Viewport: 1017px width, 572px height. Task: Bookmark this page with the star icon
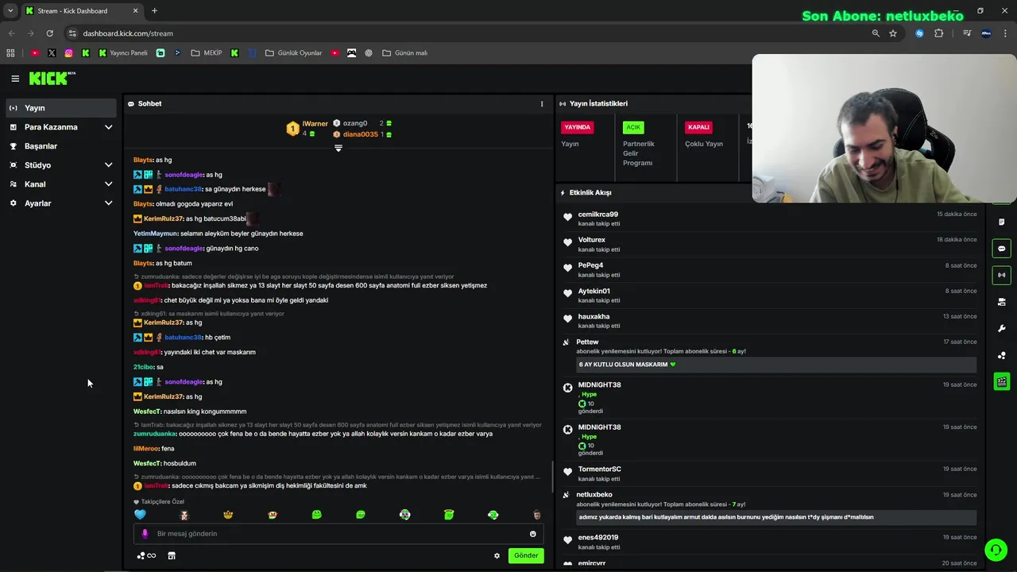(x=893, y=33)
